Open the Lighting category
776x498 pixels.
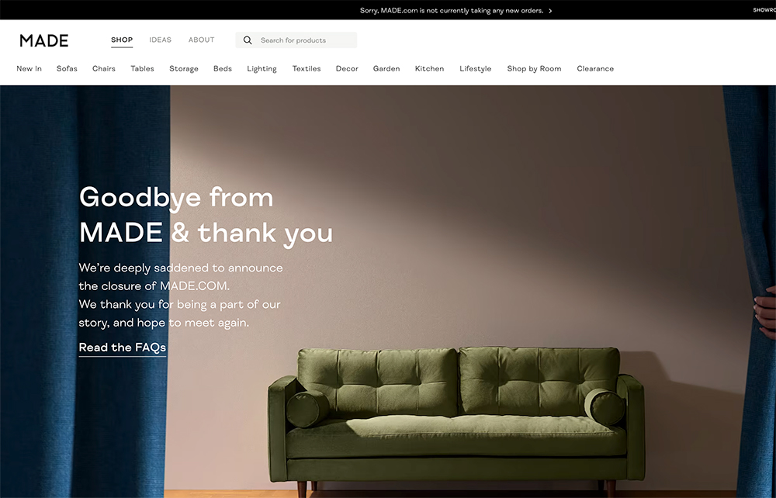point(262,69)
